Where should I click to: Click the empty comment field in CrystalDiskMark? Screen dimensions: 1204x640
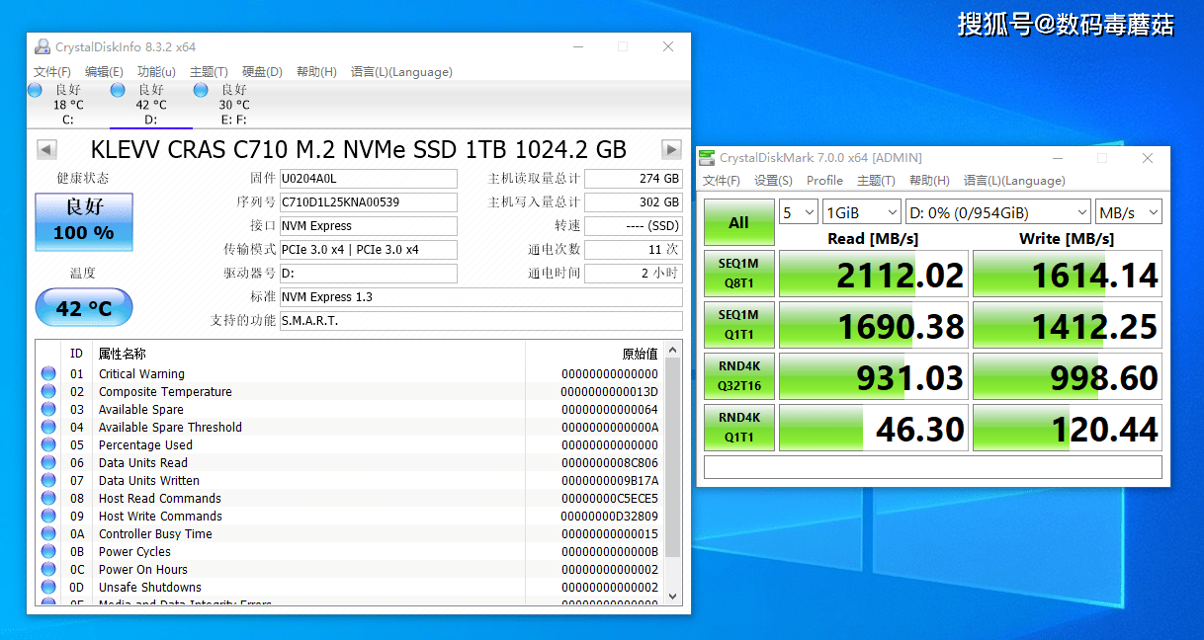933,466
